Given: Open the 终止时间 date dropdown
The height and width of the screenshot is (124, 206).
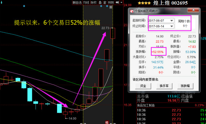Looking at the screenshot, I should (171, 26).
